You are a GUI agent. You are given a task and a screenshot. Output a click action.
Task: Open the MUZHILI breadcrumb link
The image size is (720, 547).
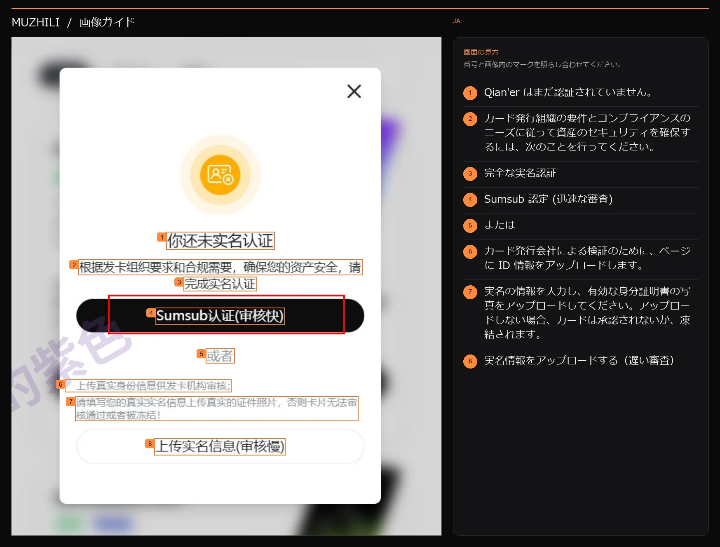[x=35, y=22]
